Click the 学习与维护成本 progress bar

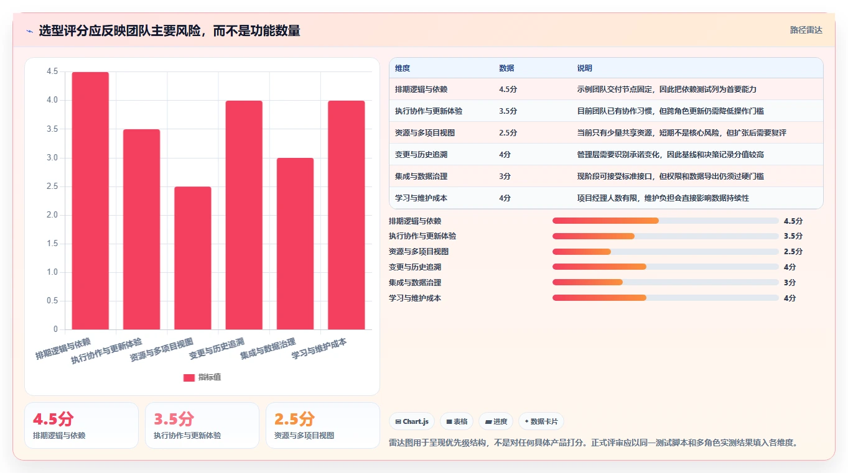[666, 298]
